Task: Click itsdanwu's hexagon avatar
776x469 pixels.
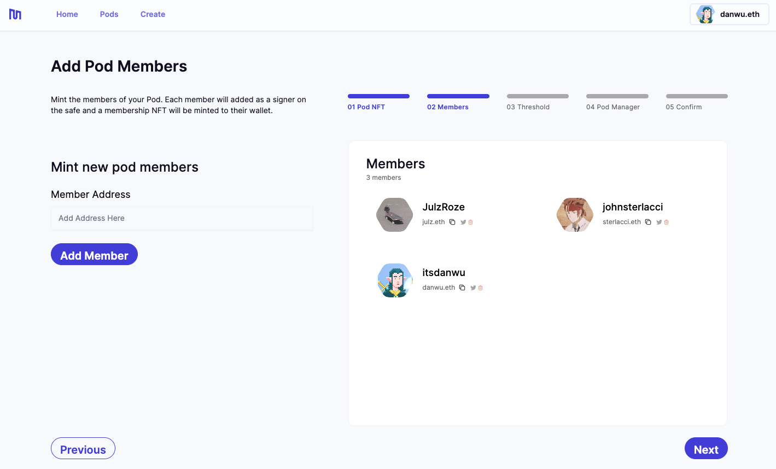Action: [x=395, y=280]
